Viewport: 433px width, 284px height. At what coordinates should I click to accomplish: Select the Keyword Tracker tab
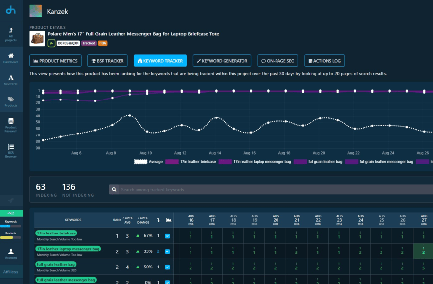(x=160, y=61)
